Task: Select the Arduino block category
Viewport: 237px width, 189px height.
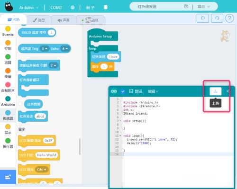Action: [8, 101]
